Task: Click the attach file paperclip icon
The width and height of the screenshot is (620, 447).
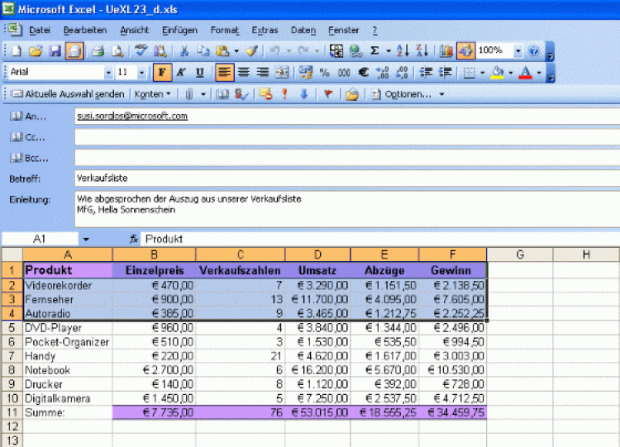Action: point(189,94)
